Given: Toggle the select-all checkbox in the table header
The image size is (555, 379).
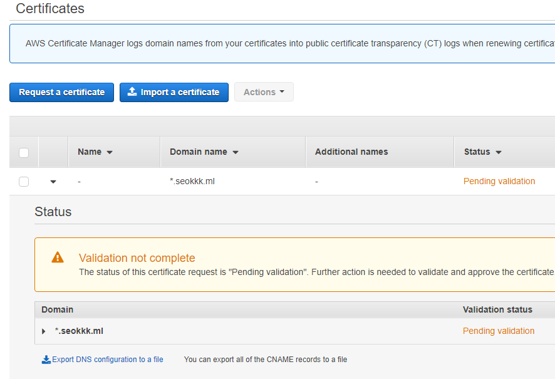Looking at the screenshot, I should click(23, 152).
